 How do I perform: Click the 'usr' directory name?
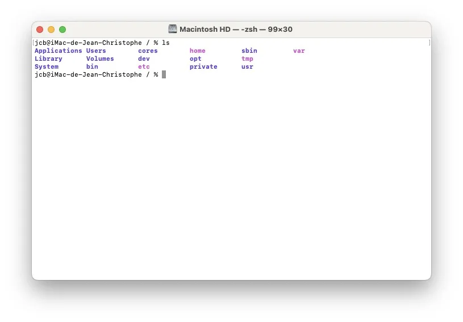(247, 66)
